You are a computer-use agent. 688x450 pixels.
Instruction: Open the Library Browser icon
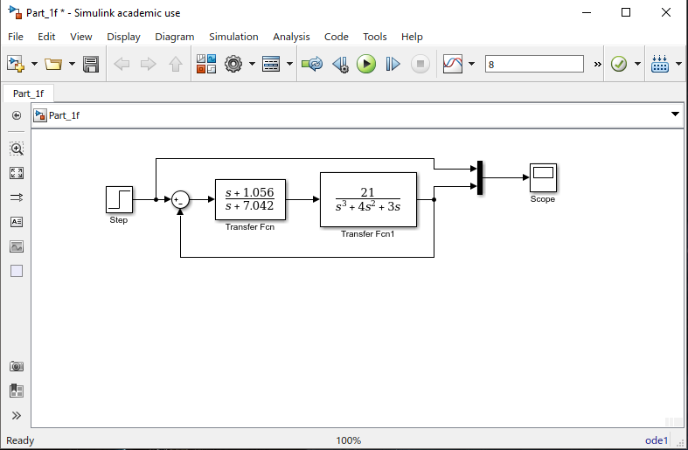click(x=206, y=64)
